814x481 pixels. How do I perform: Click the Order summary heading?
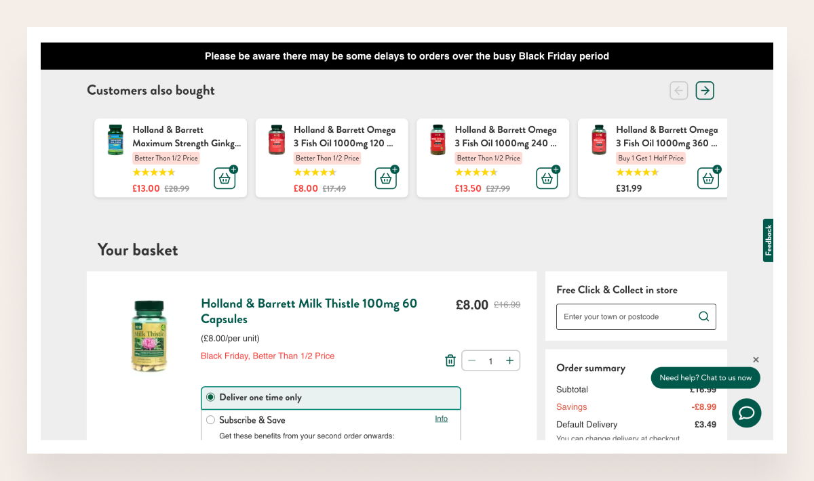tap(591, 368)
